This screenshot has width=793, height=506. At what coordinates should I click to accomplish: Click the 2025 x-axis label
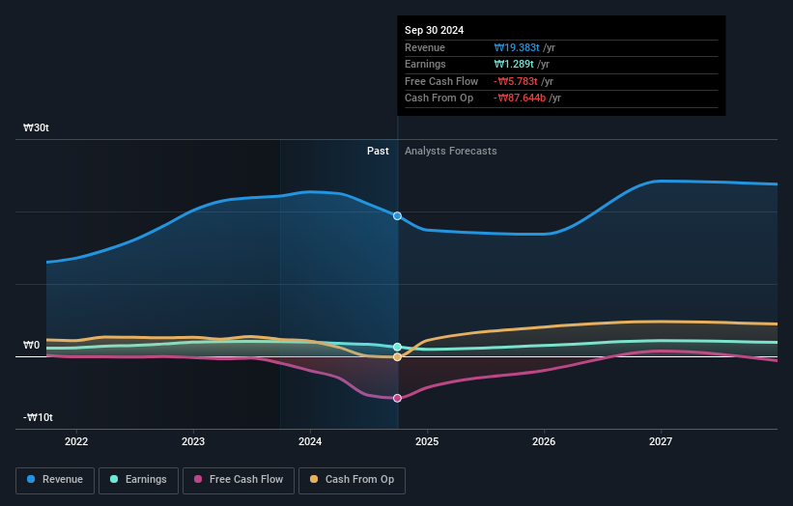click(x=427, y=442)
